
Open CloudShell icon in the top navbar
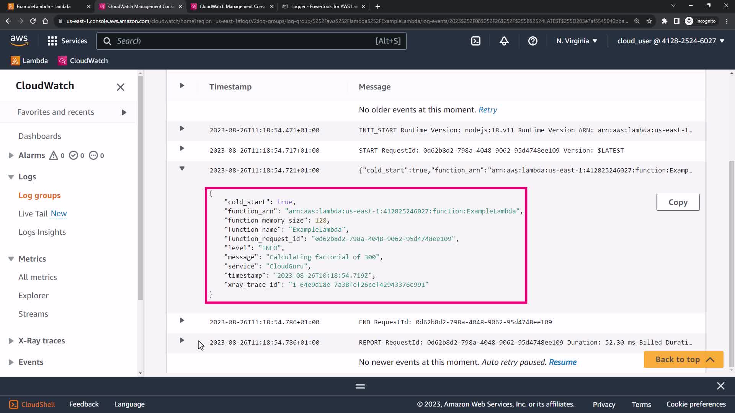coord(475,41)
